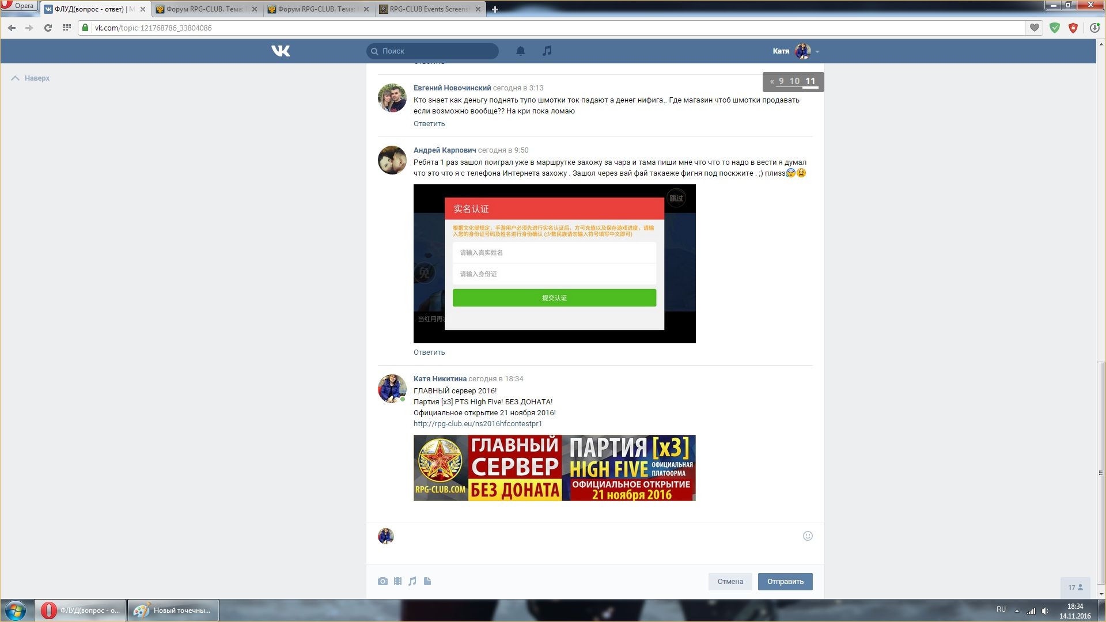Viewport: 1106px width, 622px height.
Task: Open Speed Dial grid icon
Action: point(66,28)
